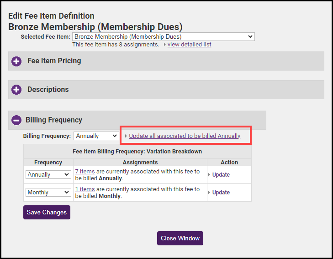Click Update in the Annually row
The width and height of the screenshot is (333, 259).
click(x=221, y=175)
